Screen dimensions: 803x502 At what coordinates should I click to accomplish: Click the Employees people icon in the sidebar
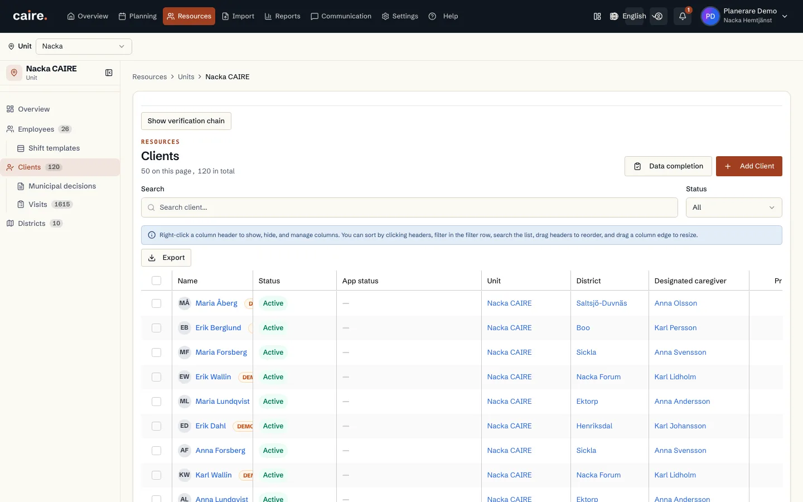10,129
